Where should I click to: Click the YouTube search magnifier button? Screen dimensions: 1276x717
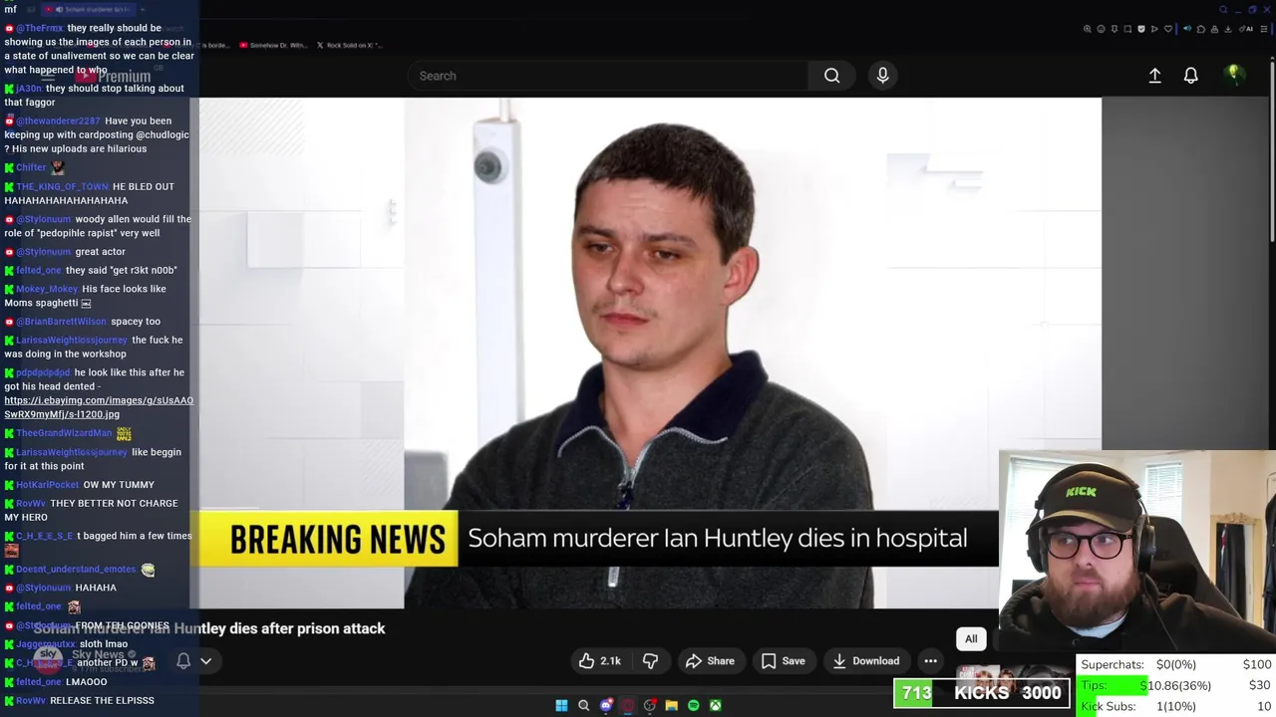(x=831, y=76)
